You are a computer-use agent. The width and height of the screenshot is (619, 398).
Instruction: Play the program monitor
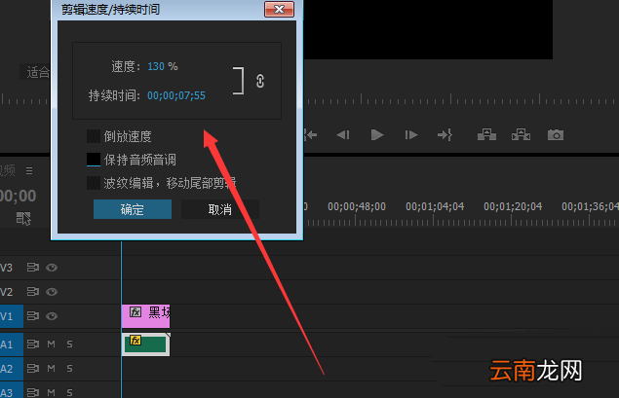point(377,135)
